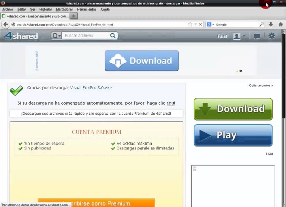Click the Descargas paralelas ilimitadas text
The width and height of the screenshot is (286, 207).
(145, 148)
